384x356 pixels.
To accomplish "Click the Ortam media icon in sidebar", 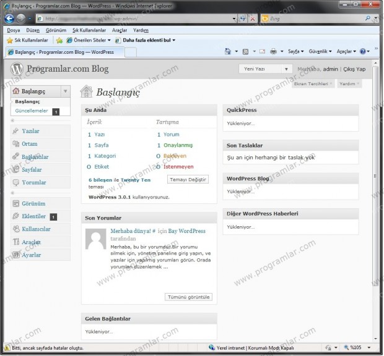I will point(16,143).
